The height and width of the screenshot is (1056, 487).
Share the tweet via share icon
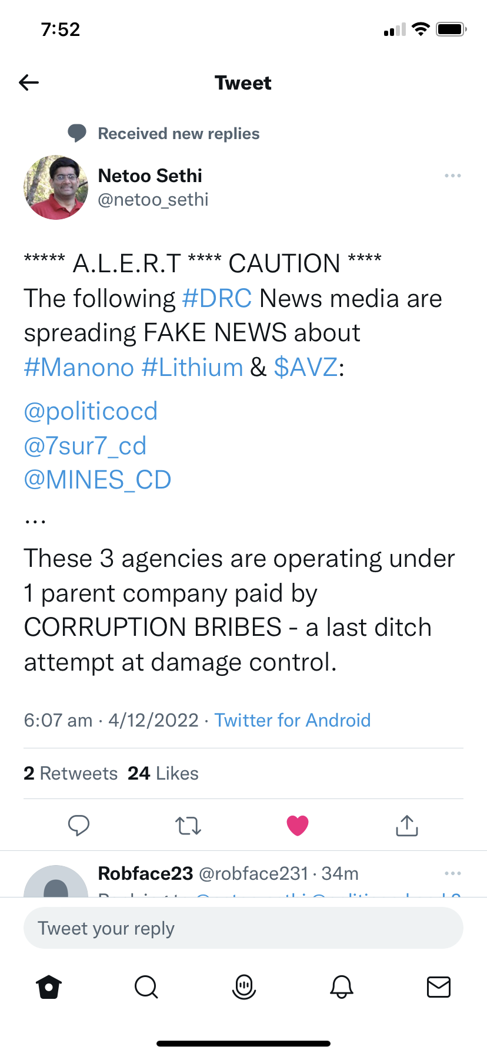point(407,826)
